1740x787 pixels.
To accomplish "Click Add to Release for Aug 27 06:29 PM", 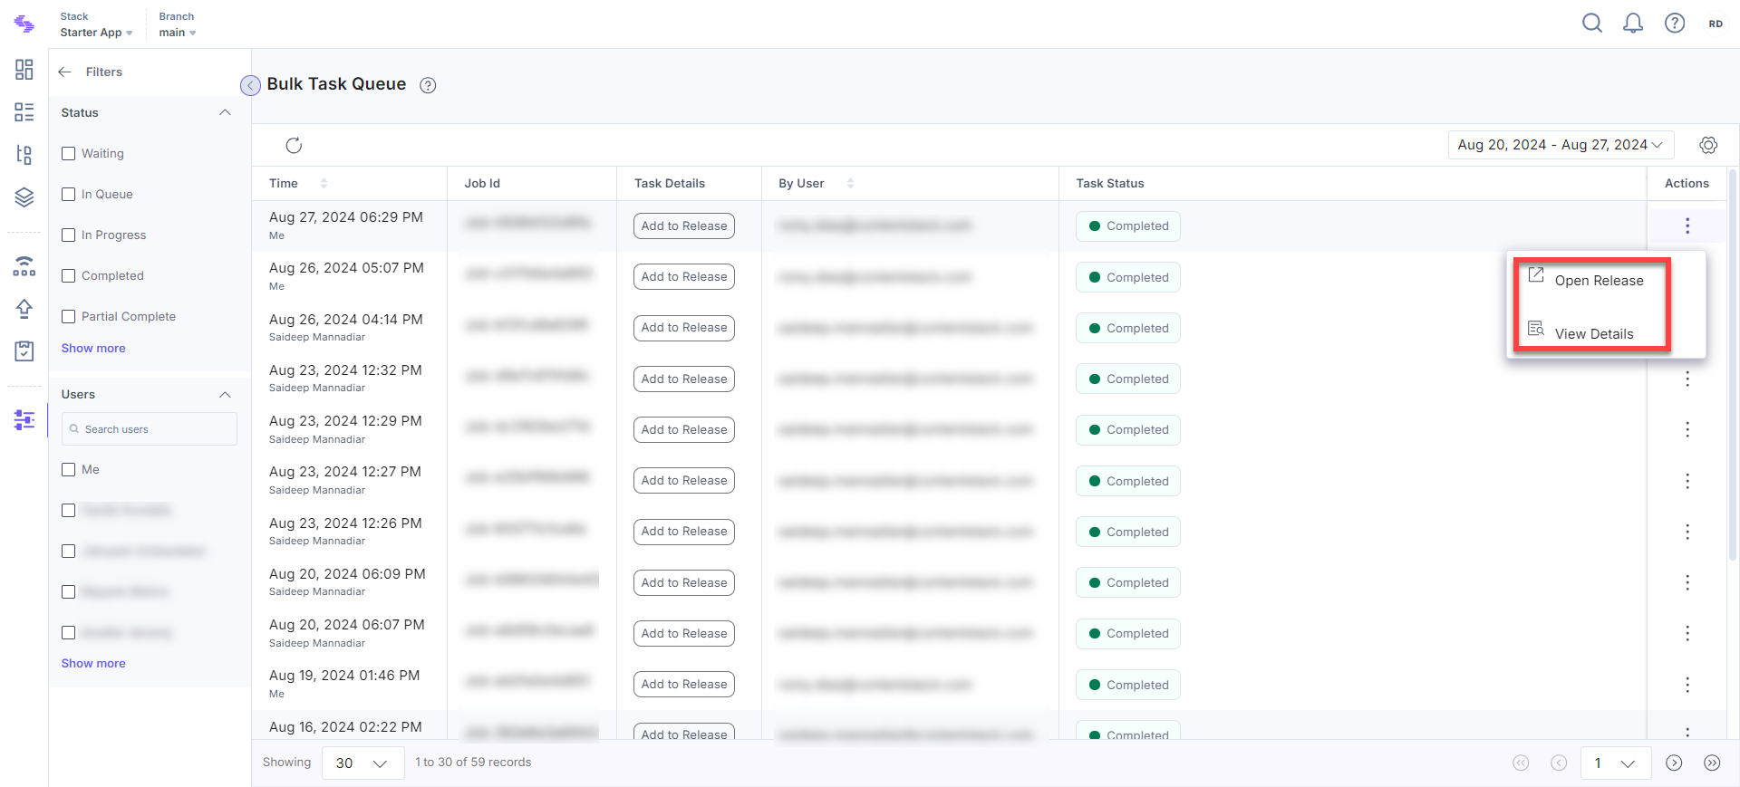I will click(684, 226).
